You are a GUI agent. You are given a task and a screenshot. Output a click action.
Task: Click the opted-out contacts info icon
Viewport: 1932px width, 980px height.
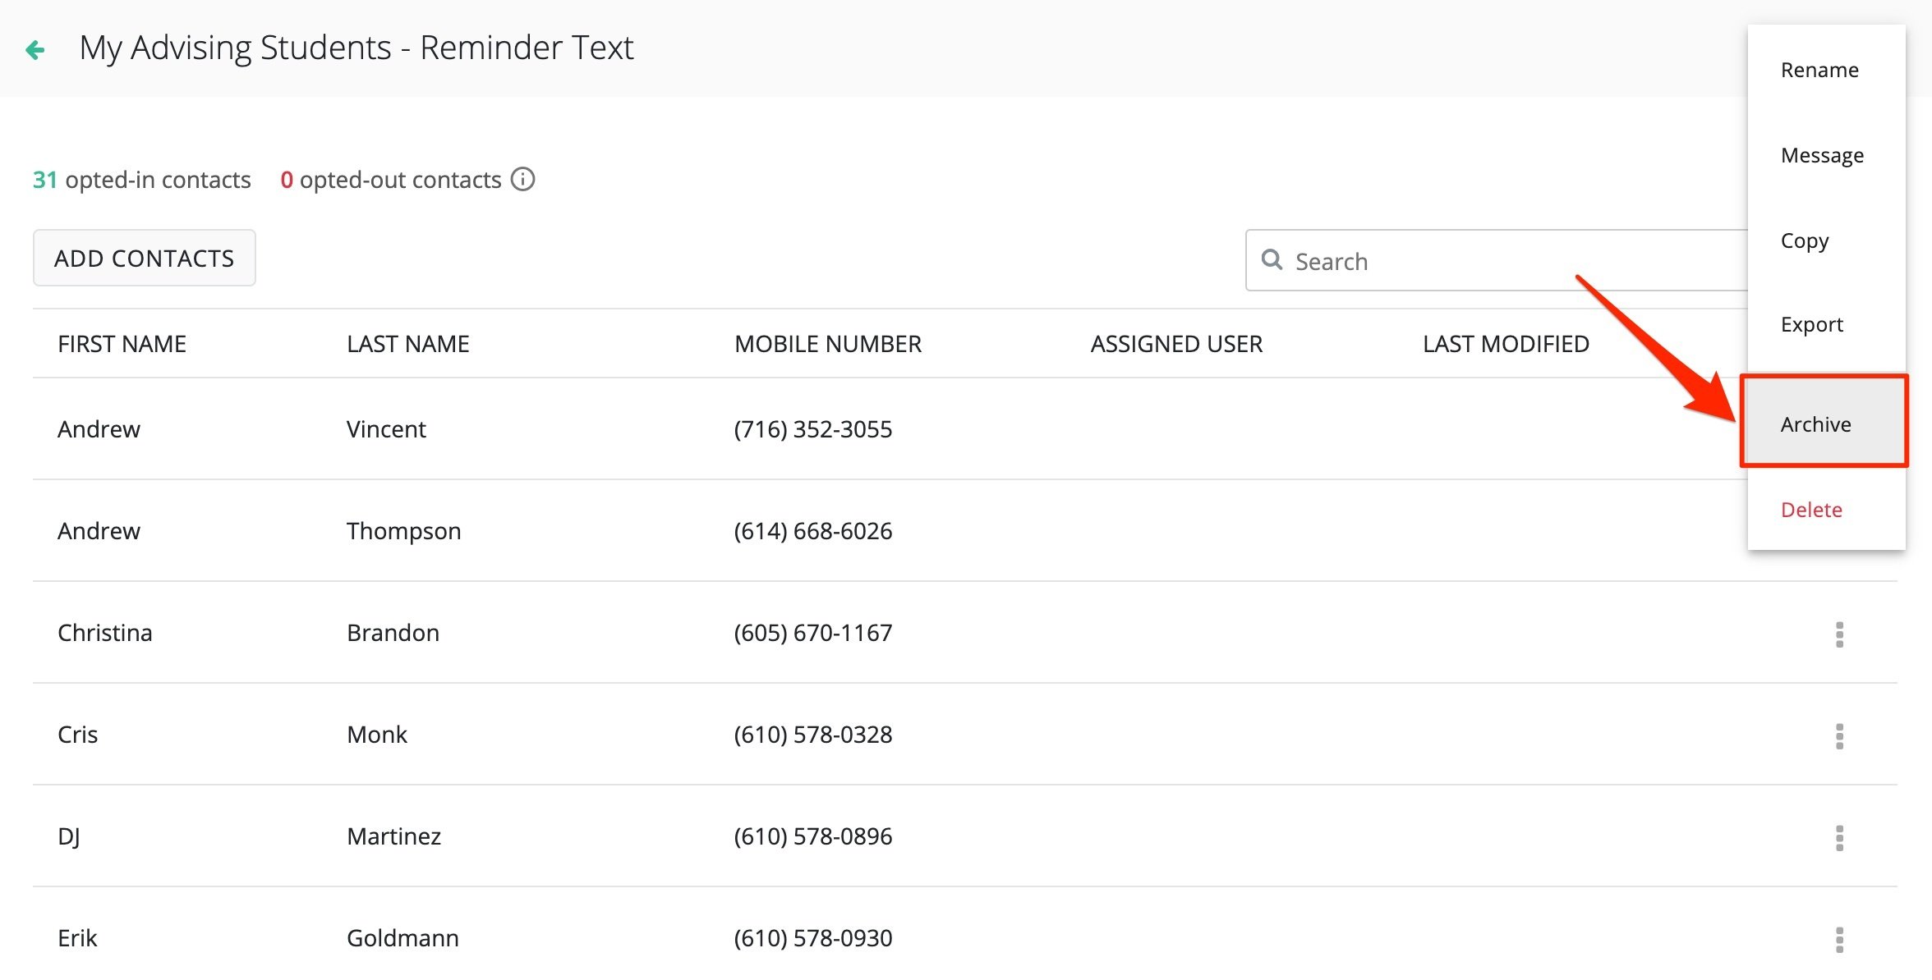coord(522,179)
